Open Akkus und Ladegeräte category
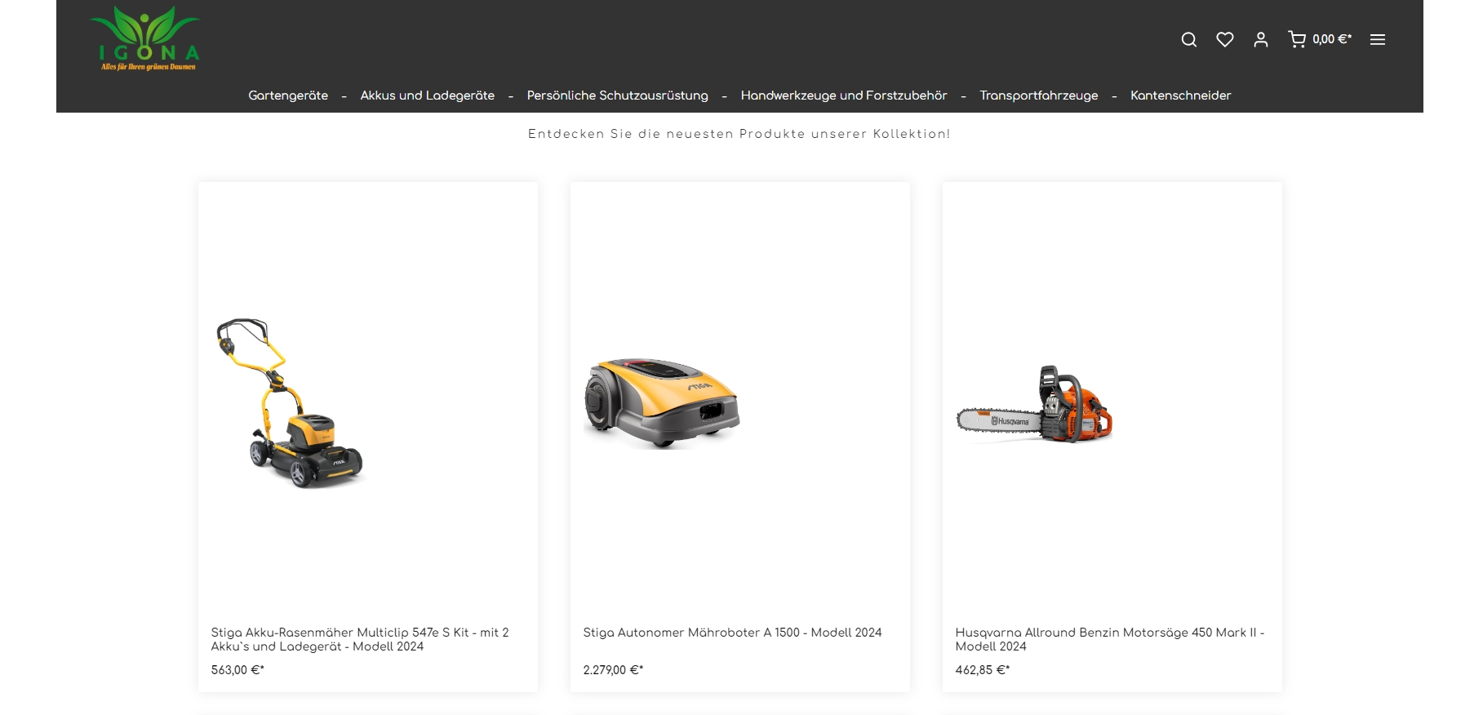The image size is (1483, 715). pyautogui.click(x=427, y=95)
